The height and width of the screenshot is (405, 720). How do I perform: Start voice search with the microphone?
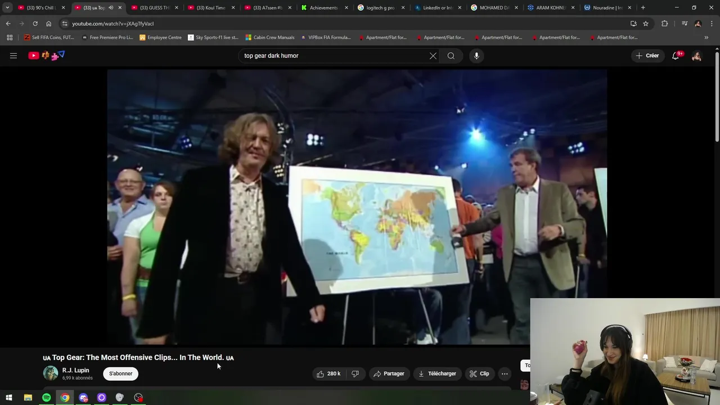(476, 56)
